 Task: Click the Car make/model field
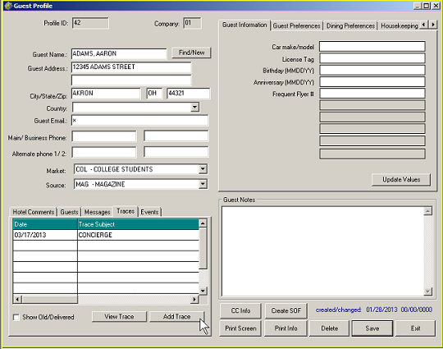click(x=372, y=46)
